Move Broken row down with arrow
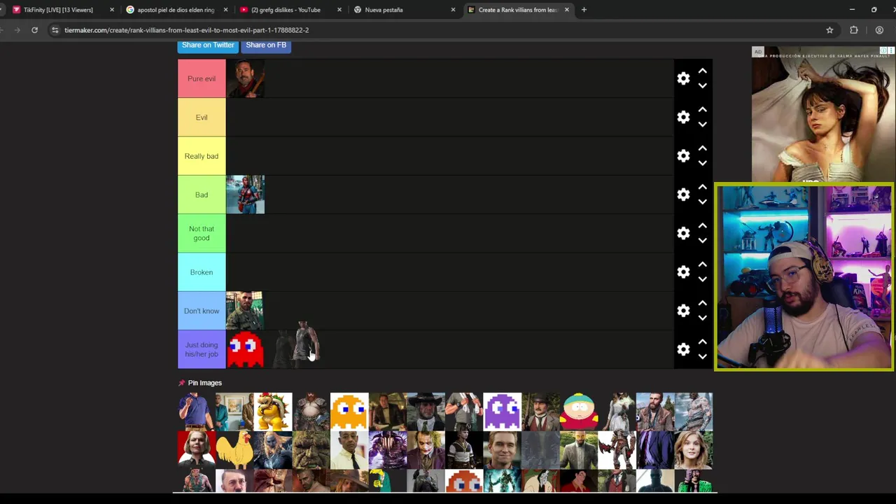This screenshot has height=504, width=896. tap(703, 279)
